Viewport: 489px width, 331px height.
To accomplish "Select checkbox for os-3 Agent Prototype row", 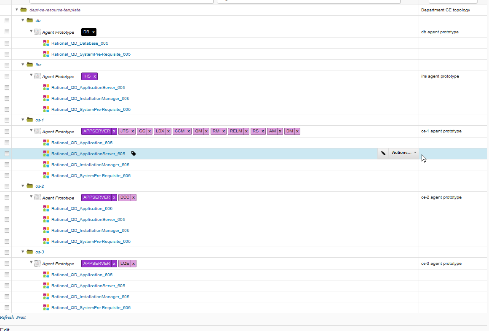I will tap(7, 264).
